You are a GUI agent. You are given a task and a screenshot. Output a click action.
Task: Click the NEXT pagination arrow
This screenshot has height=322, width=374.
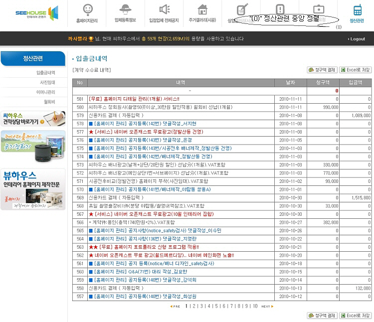tap(267, 306)
